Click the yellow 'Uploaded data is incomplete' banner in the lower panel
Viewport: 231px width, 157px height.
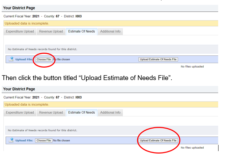coord(111,104)
